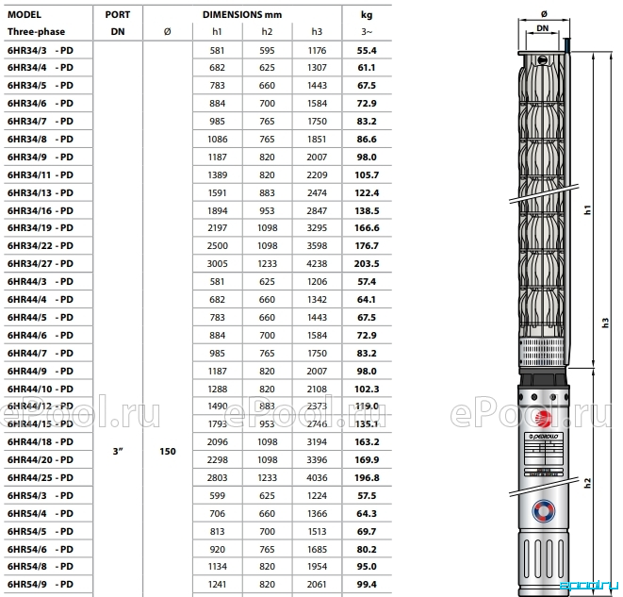Click the Three-phase header label
623x597 pixels.
pos(36,32)
